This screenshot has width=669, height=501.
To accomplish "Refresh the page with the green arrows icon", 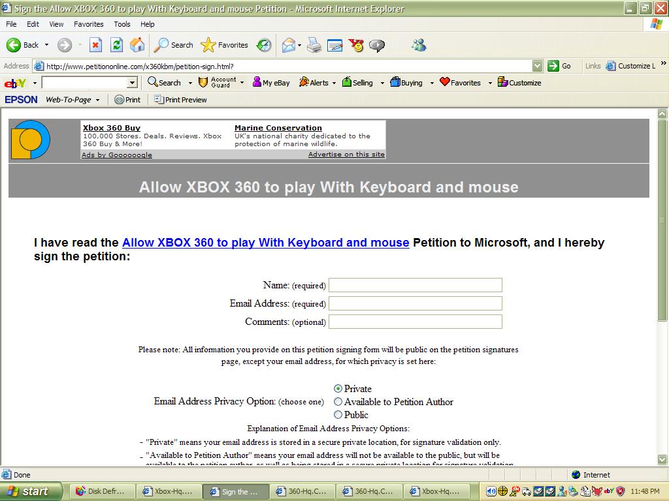I will 116,45.
